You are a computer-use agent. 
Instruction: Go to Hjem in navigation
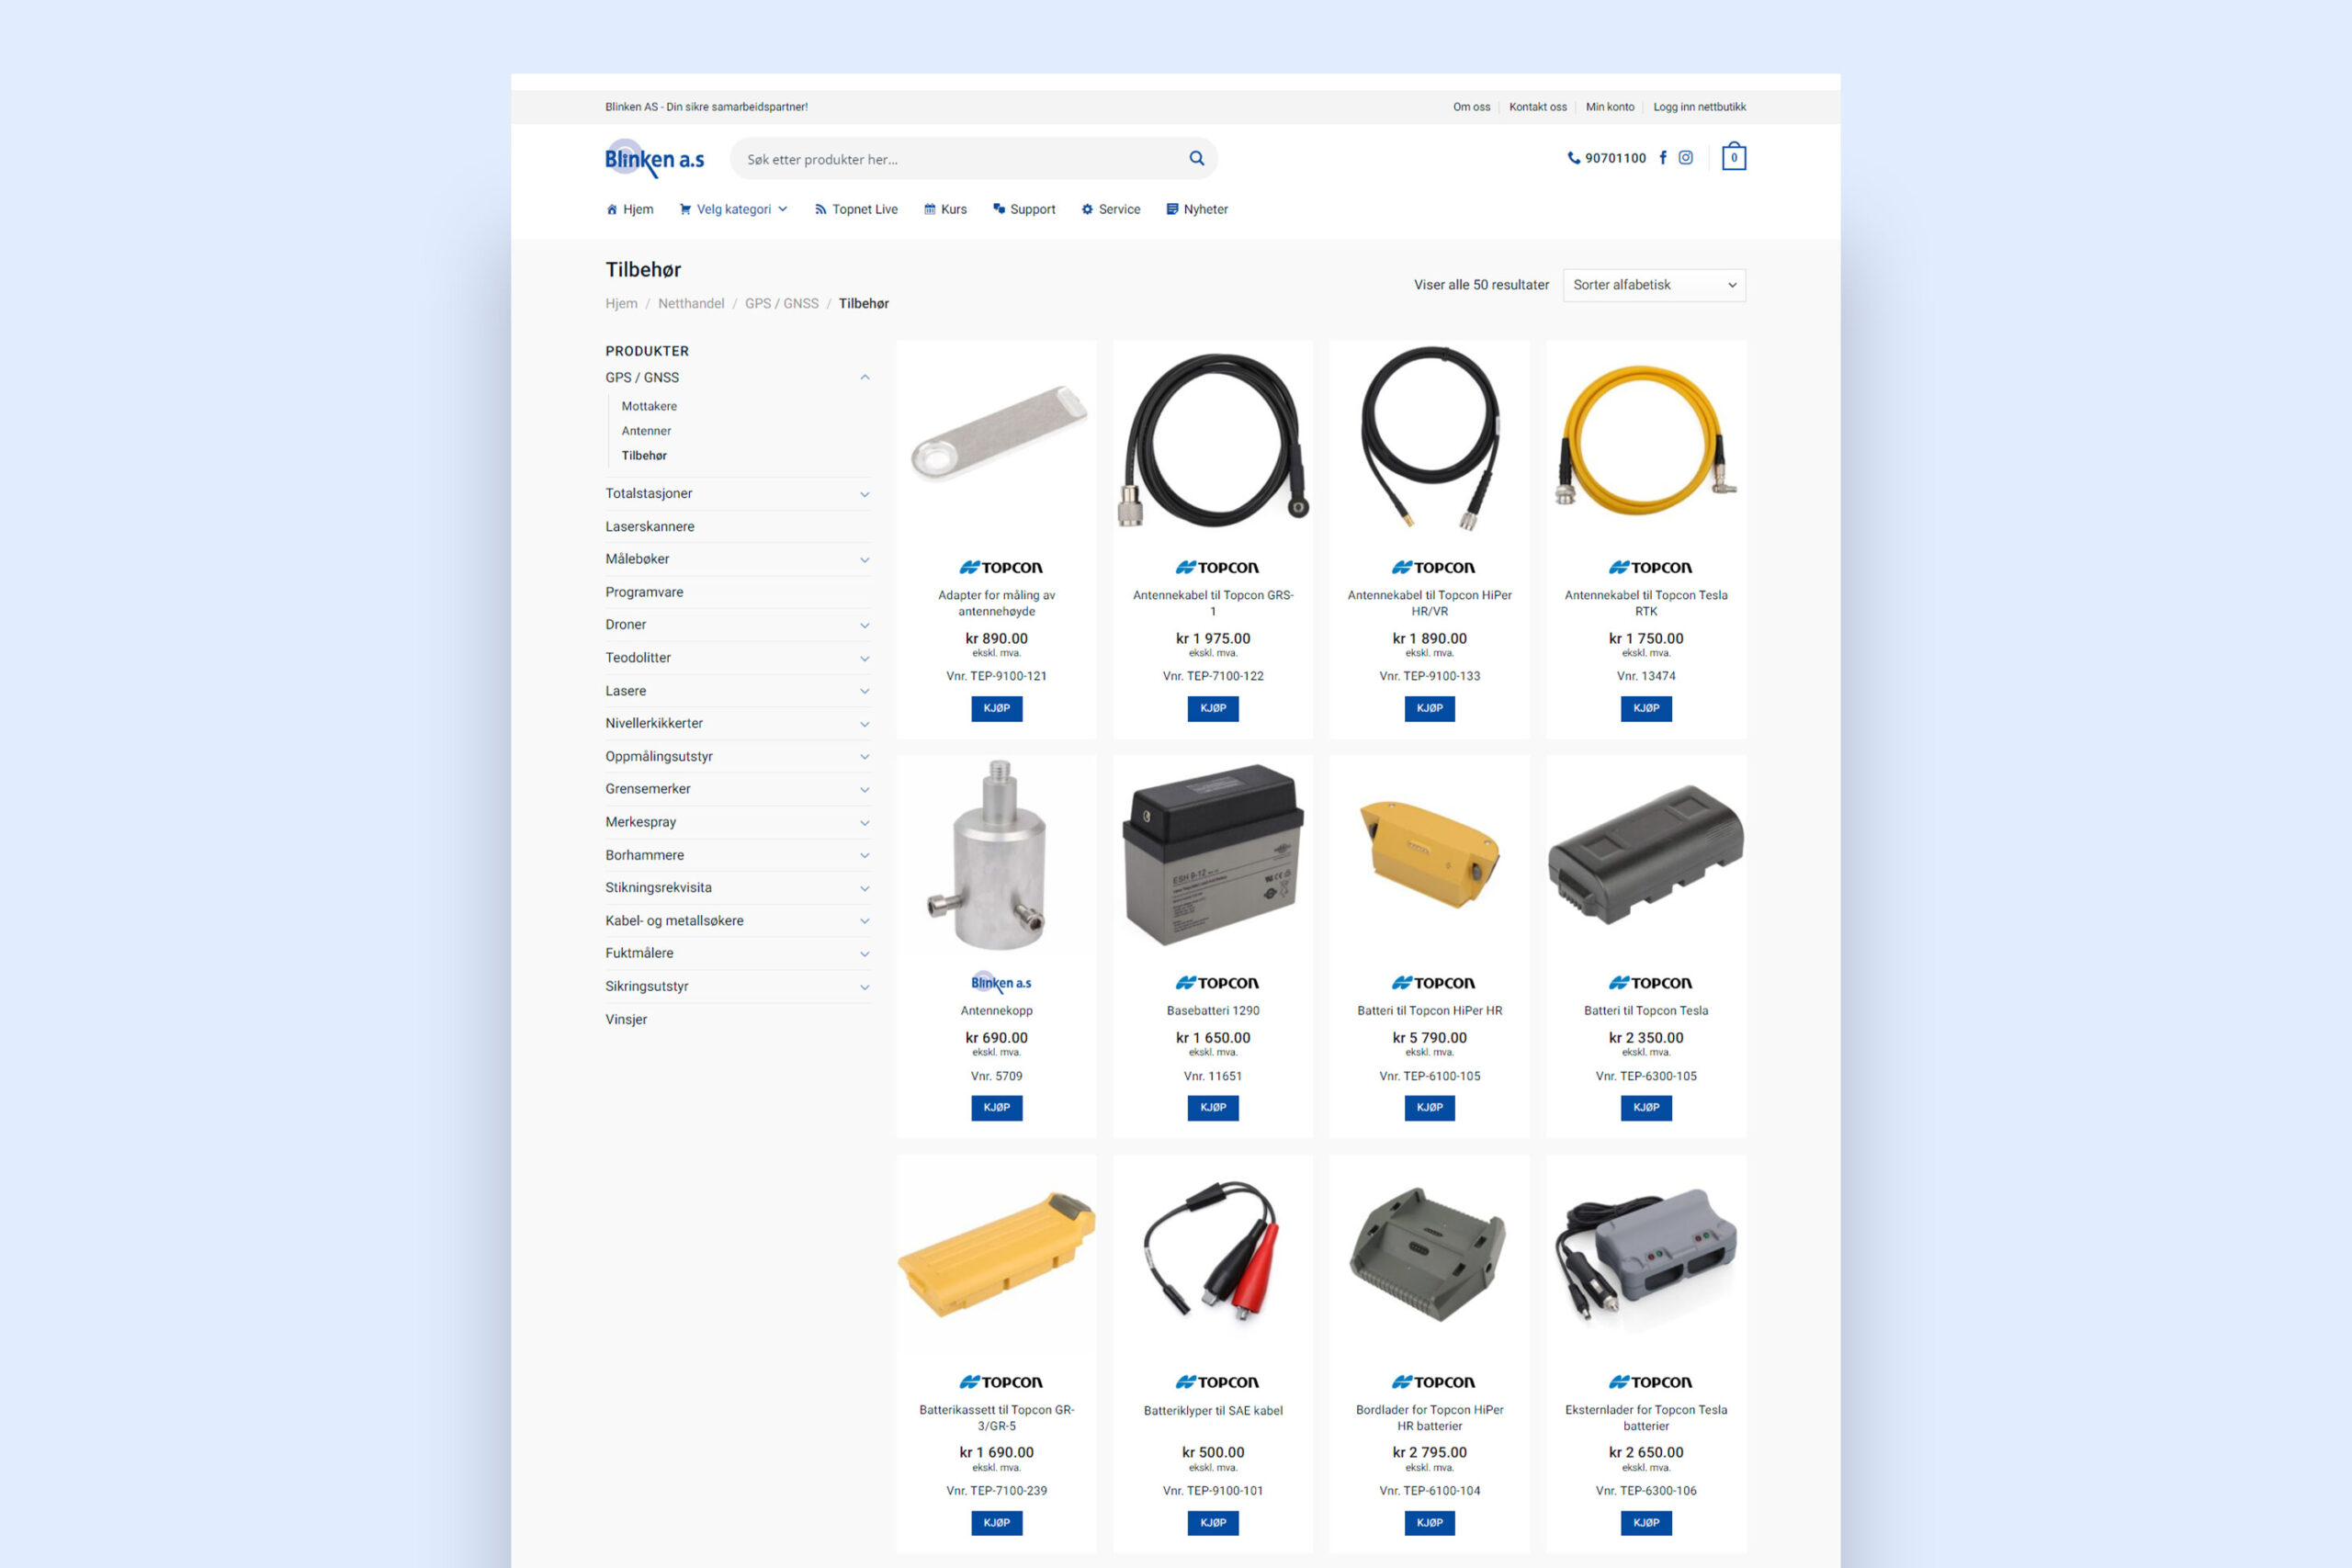629,209
